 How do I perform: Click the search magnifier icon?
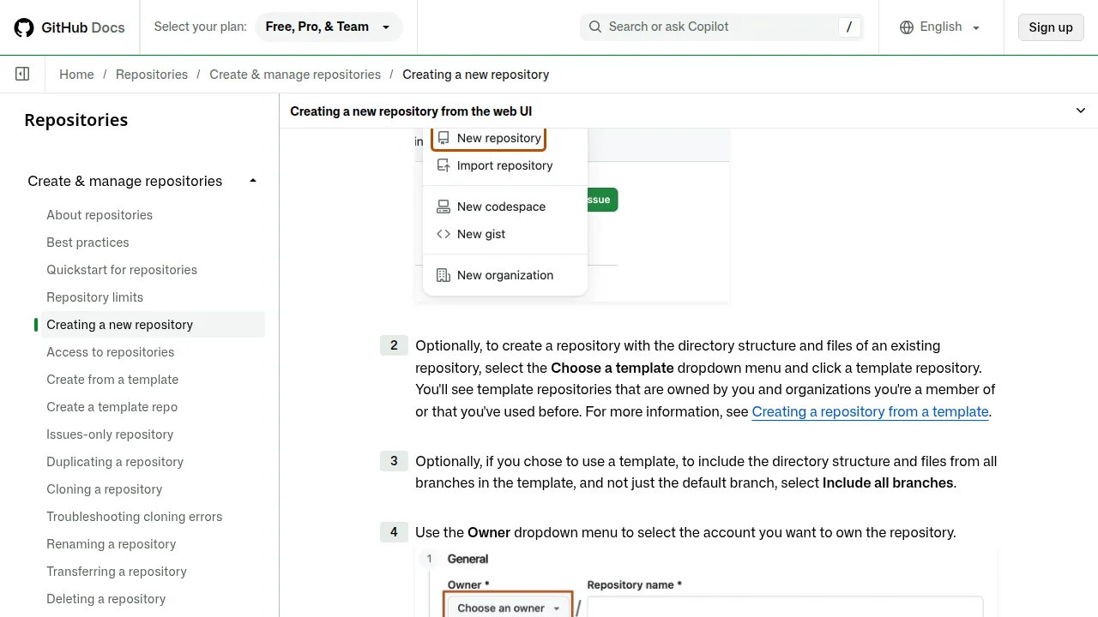pyautogui.click(x=595, y=27)
